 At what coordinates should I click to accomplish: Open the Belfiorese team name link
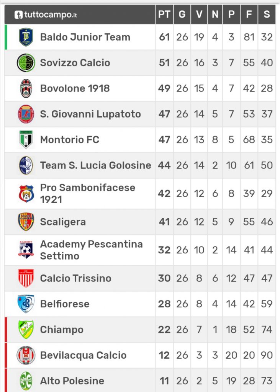(65, 304)
